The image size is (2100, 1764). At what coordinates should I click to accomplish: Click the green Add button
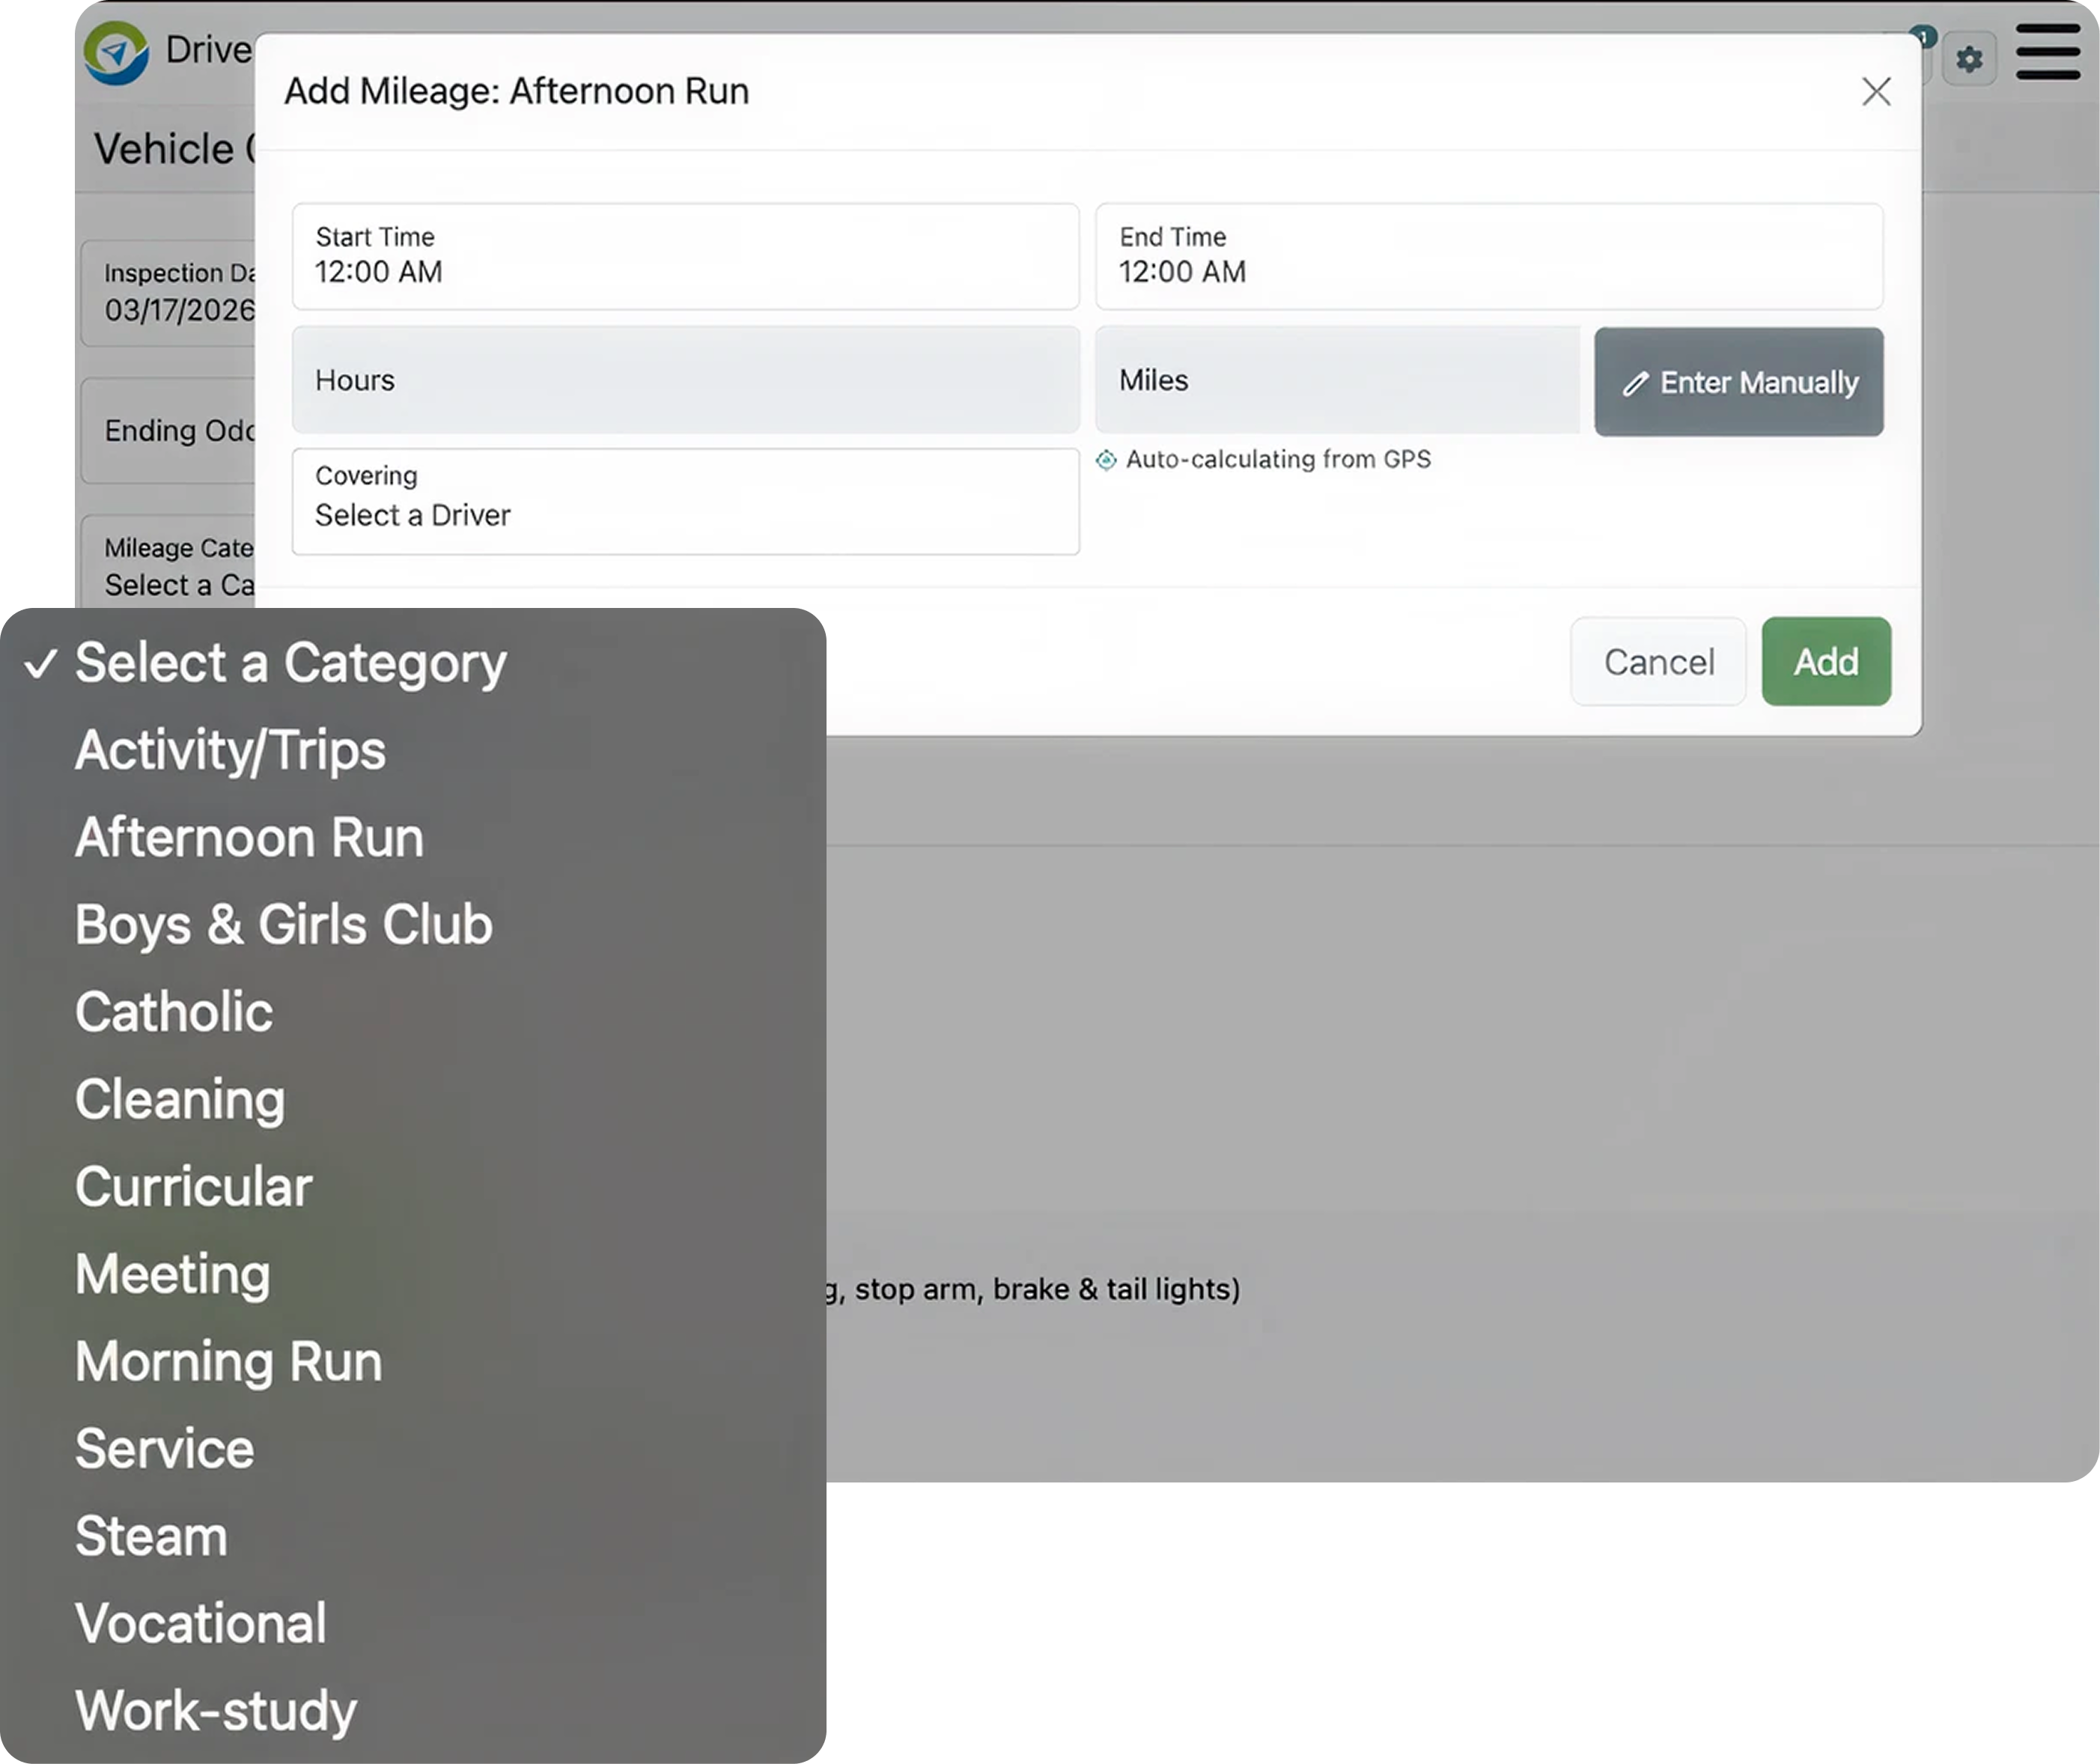coord(1825,662)
